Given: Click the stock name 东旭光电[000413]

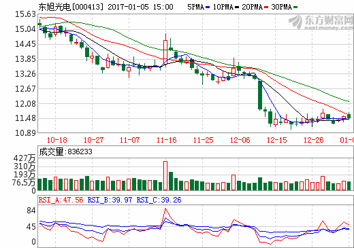Looking at the screenshot, I should pyautogui.click(x=71, y=7).
